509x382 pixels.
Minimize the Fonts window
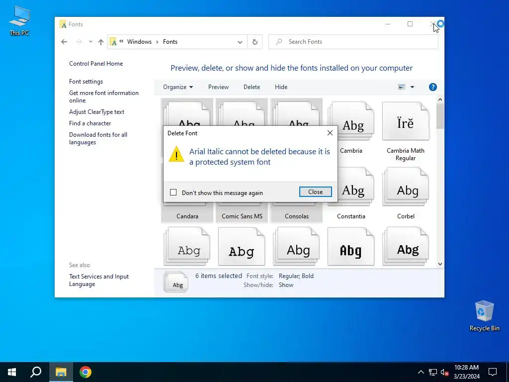coord(388,24)
